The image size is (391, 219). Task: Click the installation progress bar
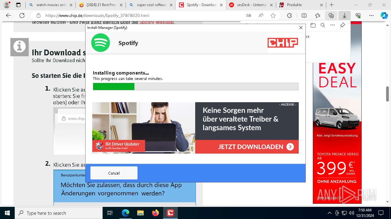[x=195, y=87]
